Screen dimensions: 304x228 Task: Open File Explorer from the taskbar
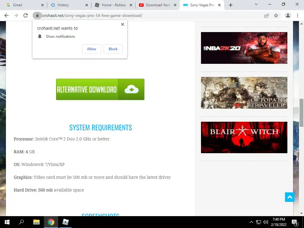pyautogui.click(x=36, y=222)
